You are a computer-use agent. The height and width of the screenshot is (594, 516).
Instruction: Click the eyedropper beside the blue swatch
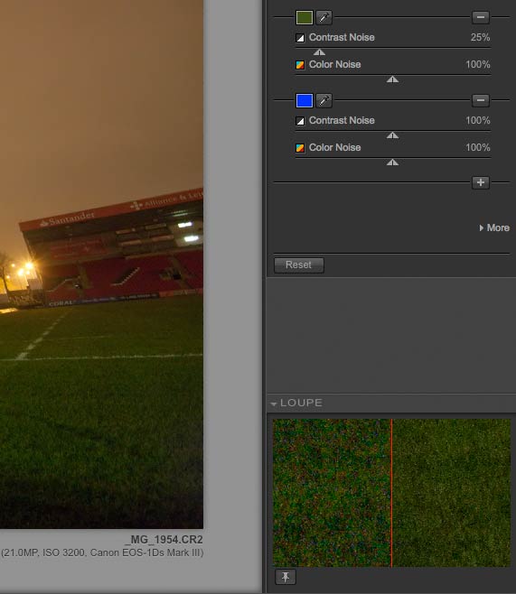(x=324, y=100)
